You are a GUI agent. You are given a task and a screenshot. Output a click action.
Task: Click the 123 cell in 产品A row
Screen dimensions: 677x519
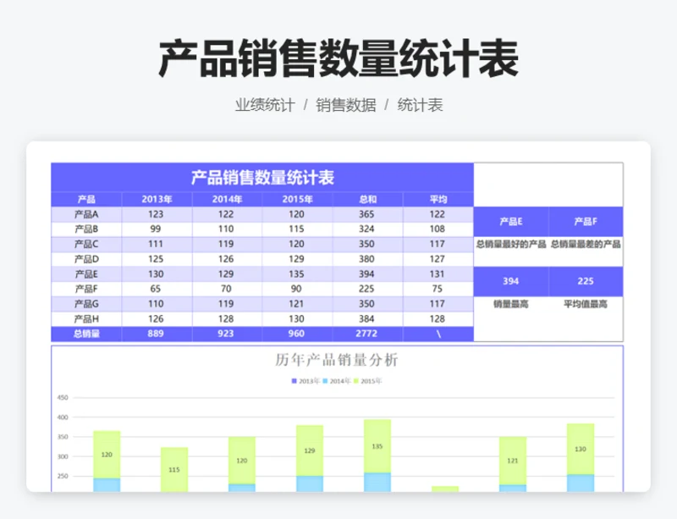(x=156, y=214)
